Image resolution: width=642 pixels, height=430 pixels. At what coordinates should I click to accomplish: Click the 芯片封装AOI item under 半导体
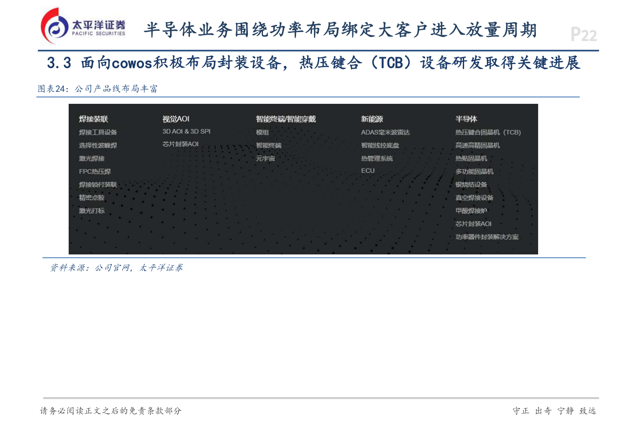point(473,224)
